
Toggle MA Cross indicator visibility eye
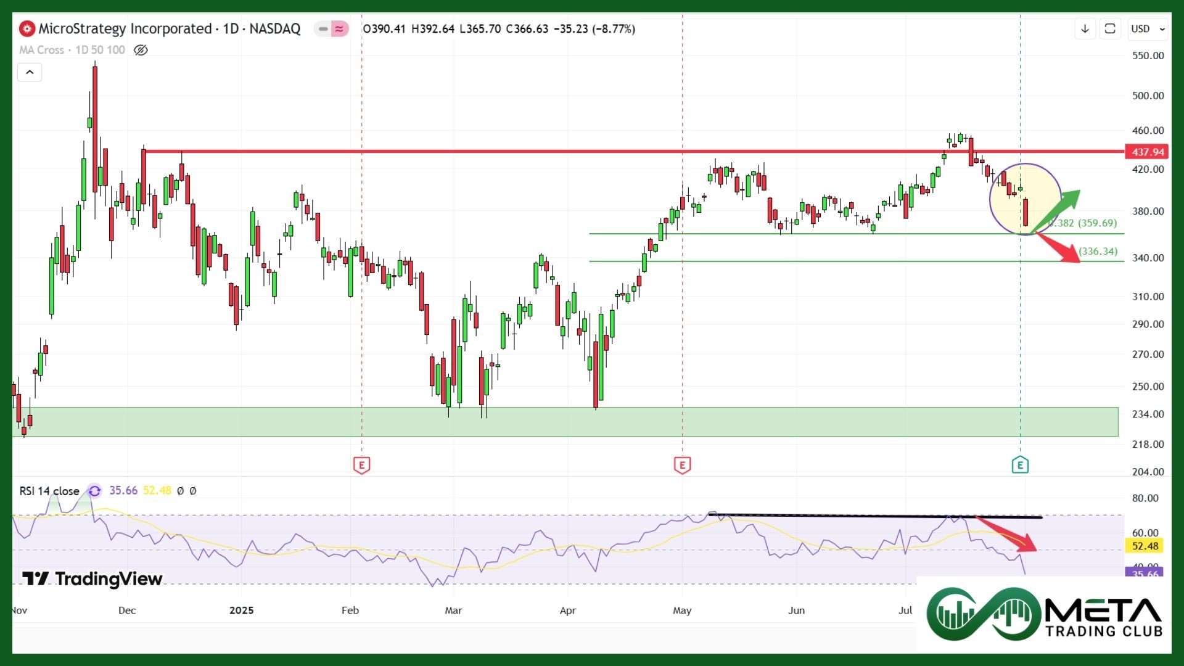[x=141, y=50]
